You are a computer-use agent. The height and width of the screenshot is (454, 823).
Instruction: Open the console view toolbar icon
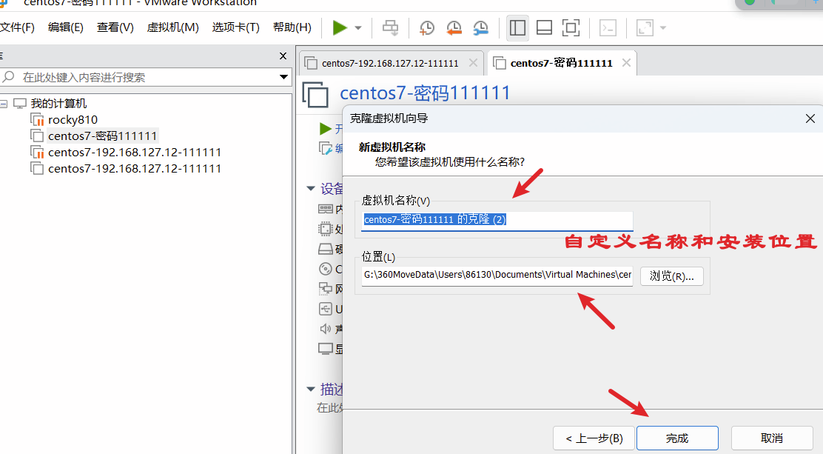608,28
